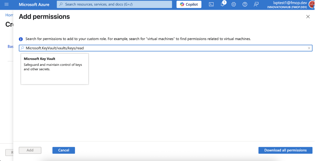The height and width of the screenshot is (161, 315).
Task: Focus the global search resources box
Action: (114, 5)
